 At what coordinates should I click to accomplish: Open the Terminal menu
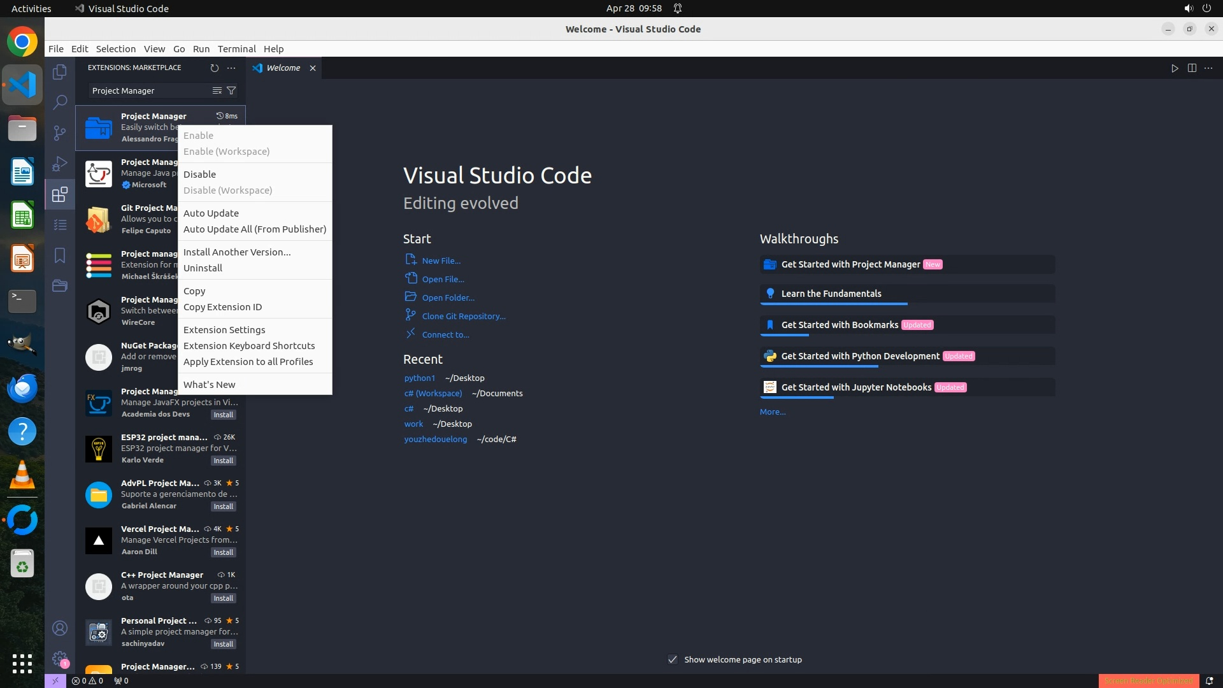point(236,49)
